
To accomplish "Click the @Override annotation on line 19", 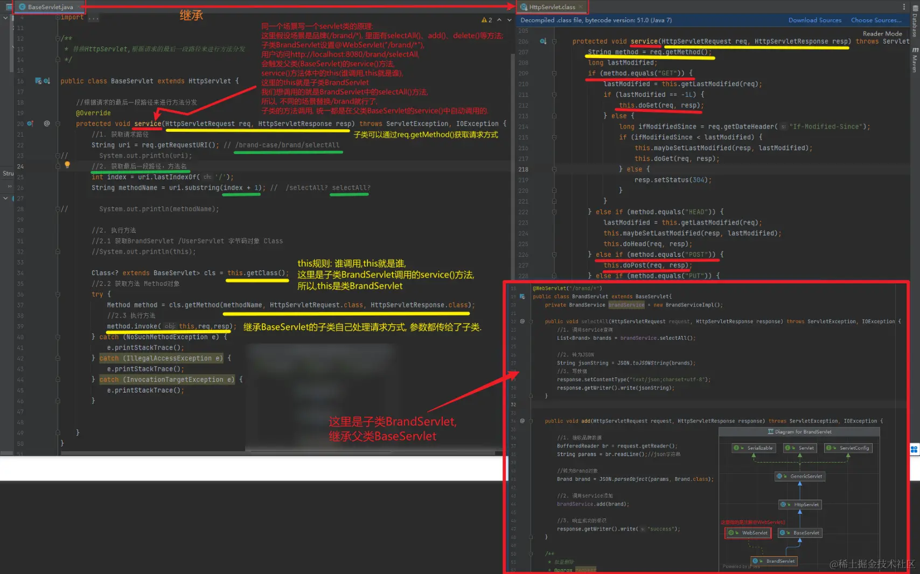I will (x=93, y=113).
